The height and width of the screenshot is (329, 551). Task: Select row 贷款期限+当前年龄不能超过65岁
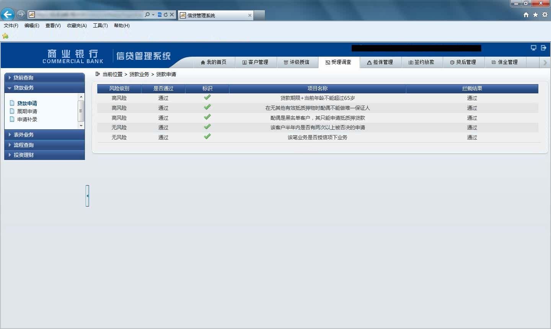click(x=318, y=98)
